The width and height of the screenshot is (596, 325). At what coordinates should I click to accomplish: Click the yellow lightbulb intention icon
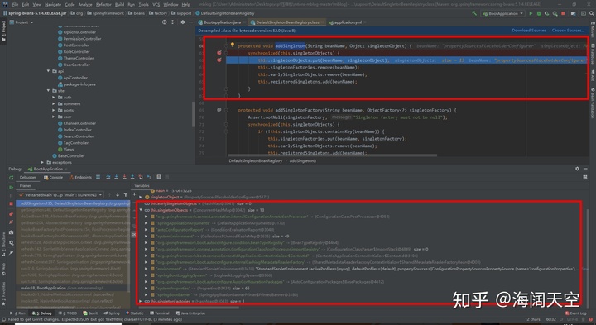(233, 45)
